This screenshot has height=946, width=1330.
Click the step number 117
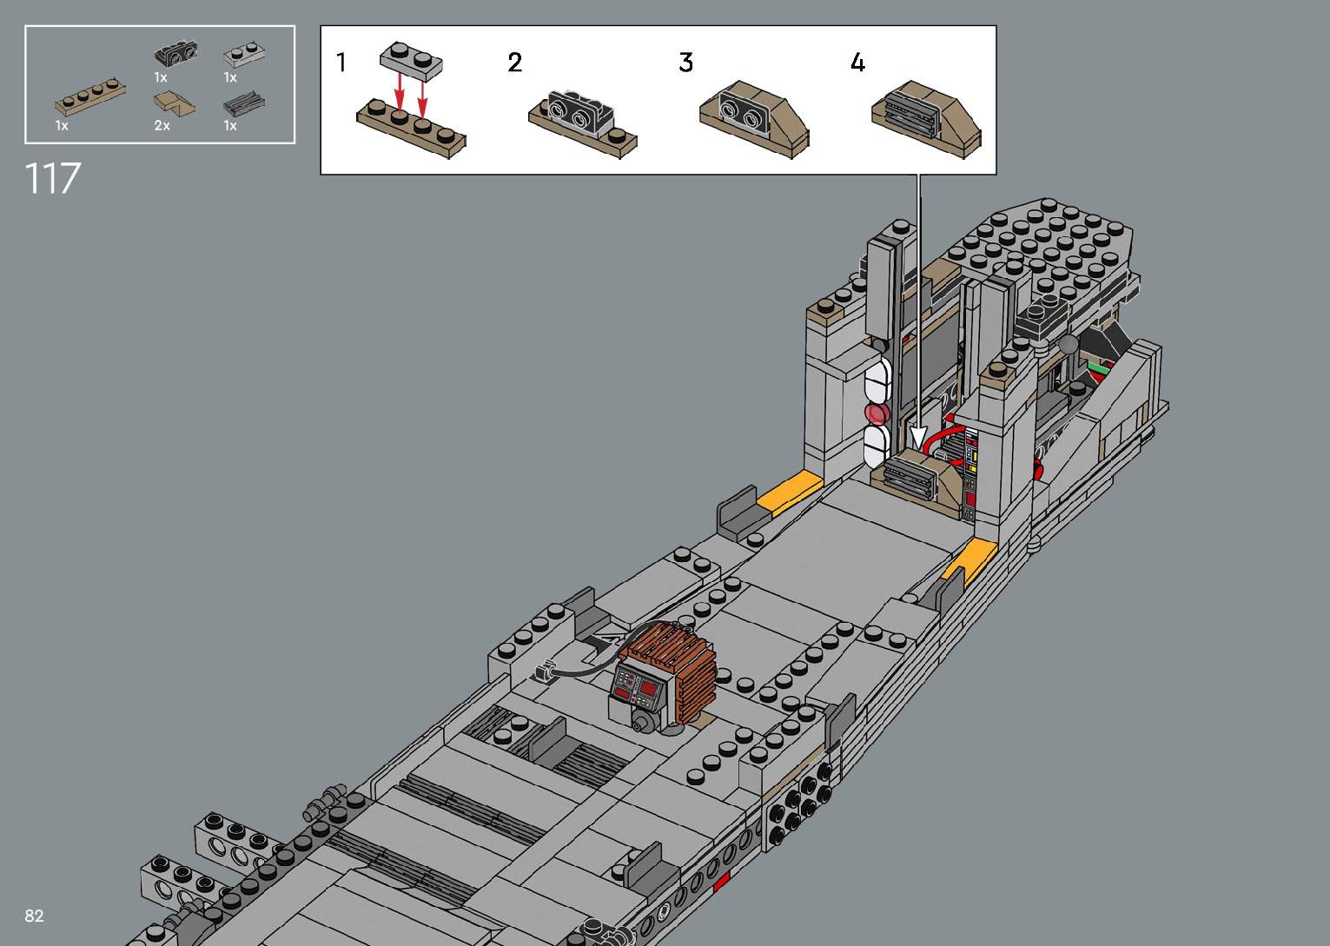click(x=53, y=179)
